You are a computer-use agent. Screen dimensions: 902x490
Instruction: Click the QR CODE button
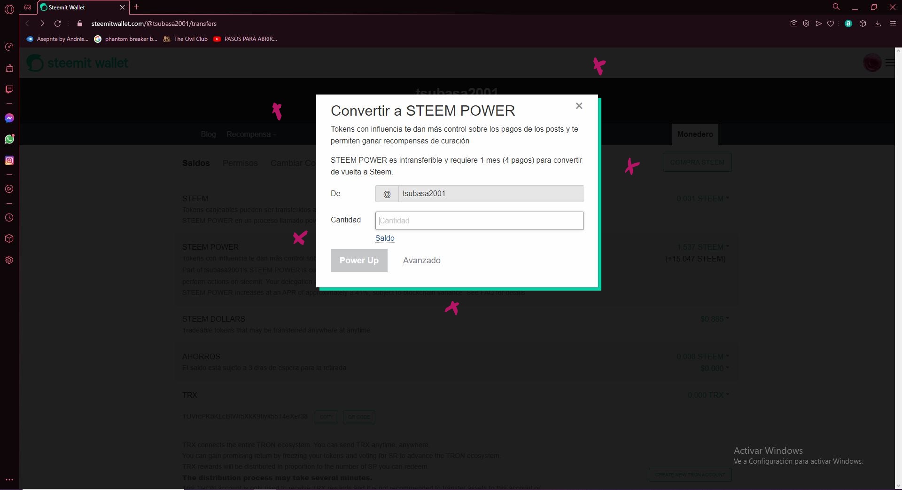[x=359, y=417]
